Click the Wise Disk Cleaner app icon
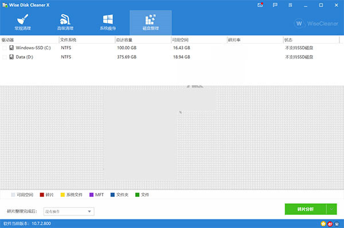The width and height of the screenshot is (344, 228). pyautogui.click(x=5, y=5)
